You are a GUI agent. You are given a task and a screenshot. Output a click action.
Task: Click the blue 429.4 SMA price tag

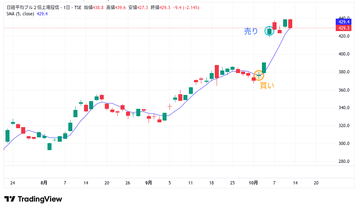tap(344, 22)
